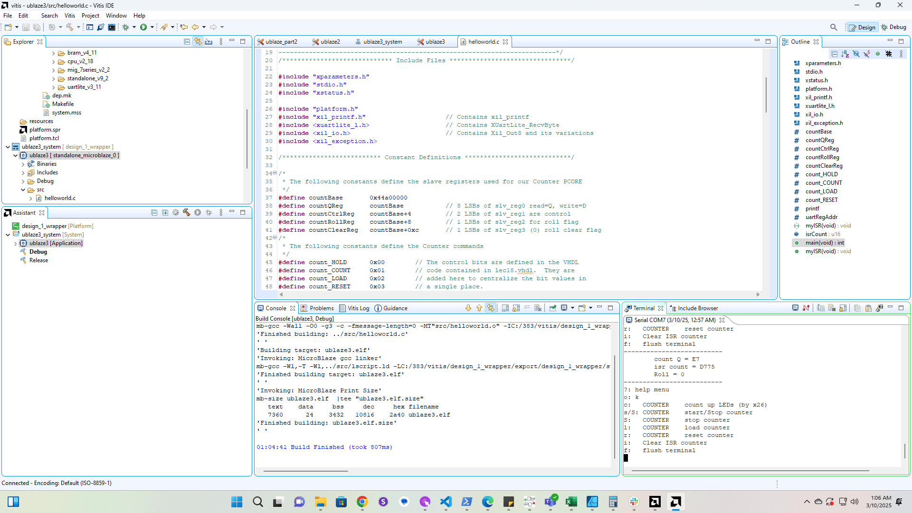Switch to the Debug perspective

pyautogui.click(x=893, y=27)
